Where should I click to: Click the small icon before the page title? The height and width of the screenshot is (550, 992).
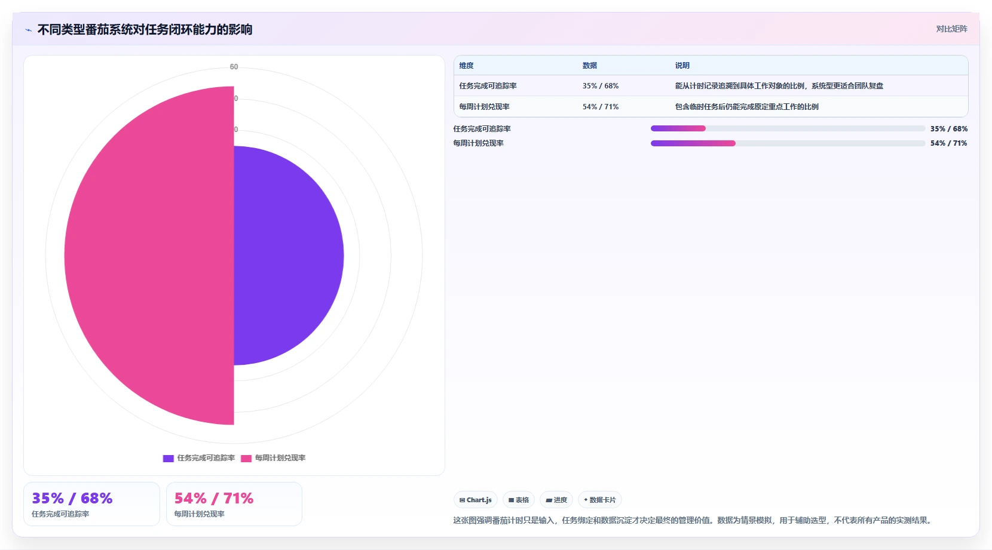pyautogui.click(x=28, y=30)
